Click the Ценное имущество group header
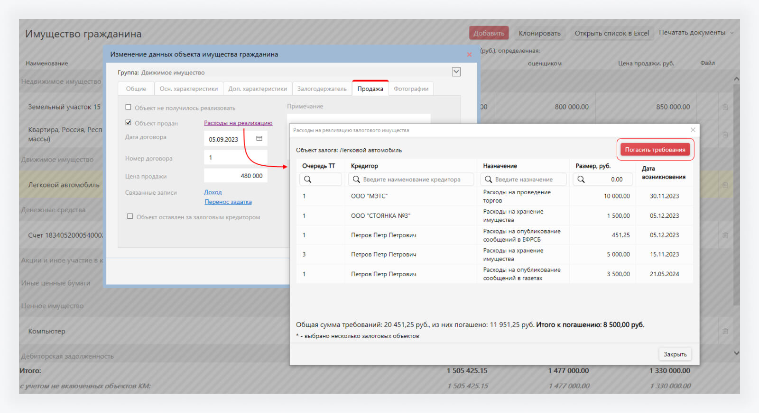The height and width of the screenshot is (413, 759). (x=52, y=306)
